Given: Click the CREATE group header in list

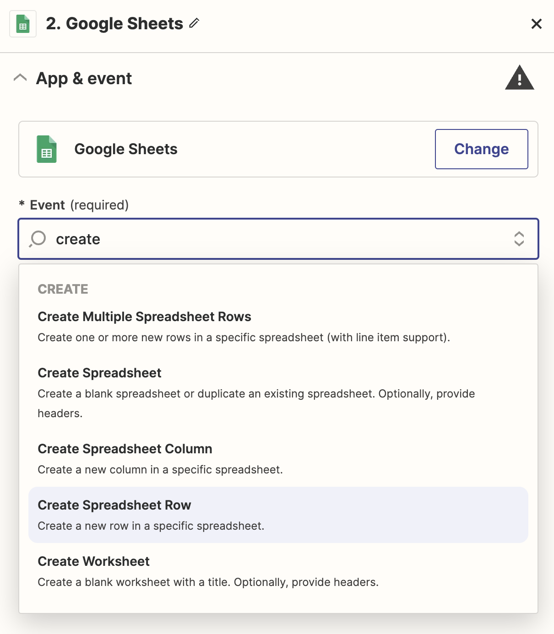Looking at the screenshot, I should (x=63, y=289).
